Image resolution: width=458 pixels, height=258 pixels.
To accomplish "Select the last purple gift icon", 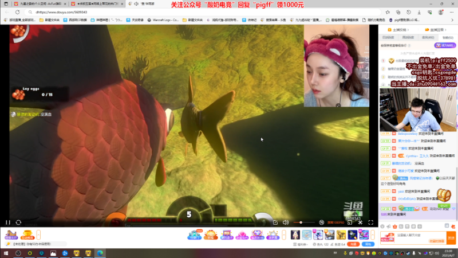I will pyautogui.click(x=364, y=234).
